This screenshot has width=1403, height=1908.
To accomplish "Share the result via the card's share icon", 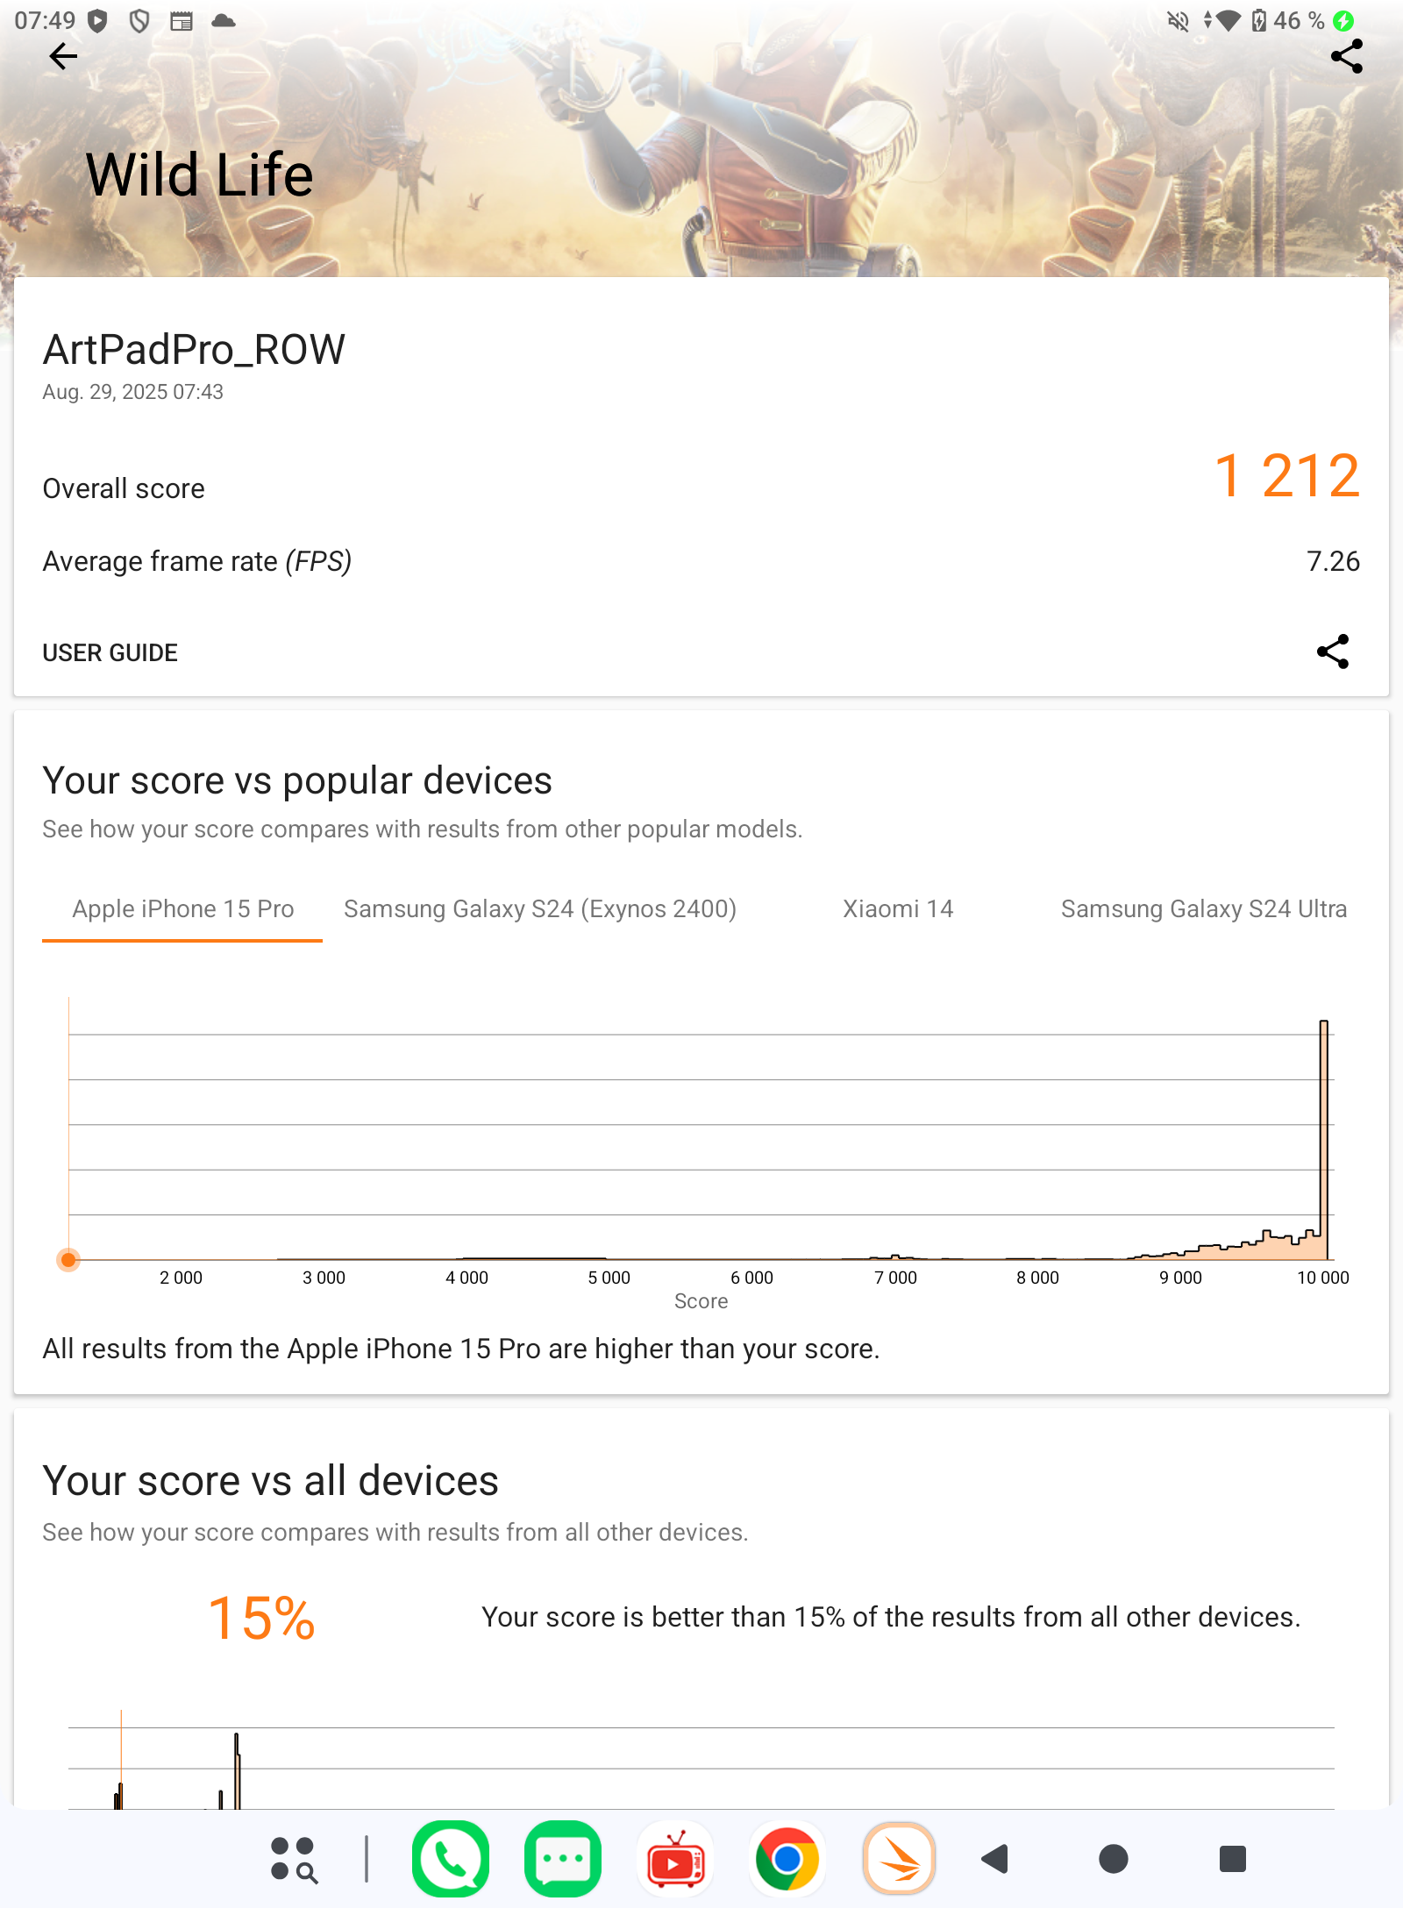I will (x=1333, y=651).
